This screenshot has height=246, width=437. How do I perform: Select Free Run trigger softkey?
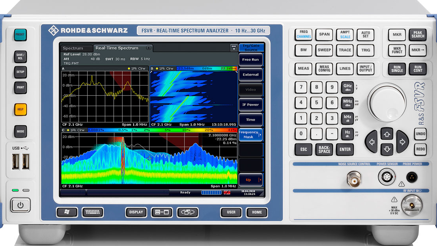coord(250,60)
